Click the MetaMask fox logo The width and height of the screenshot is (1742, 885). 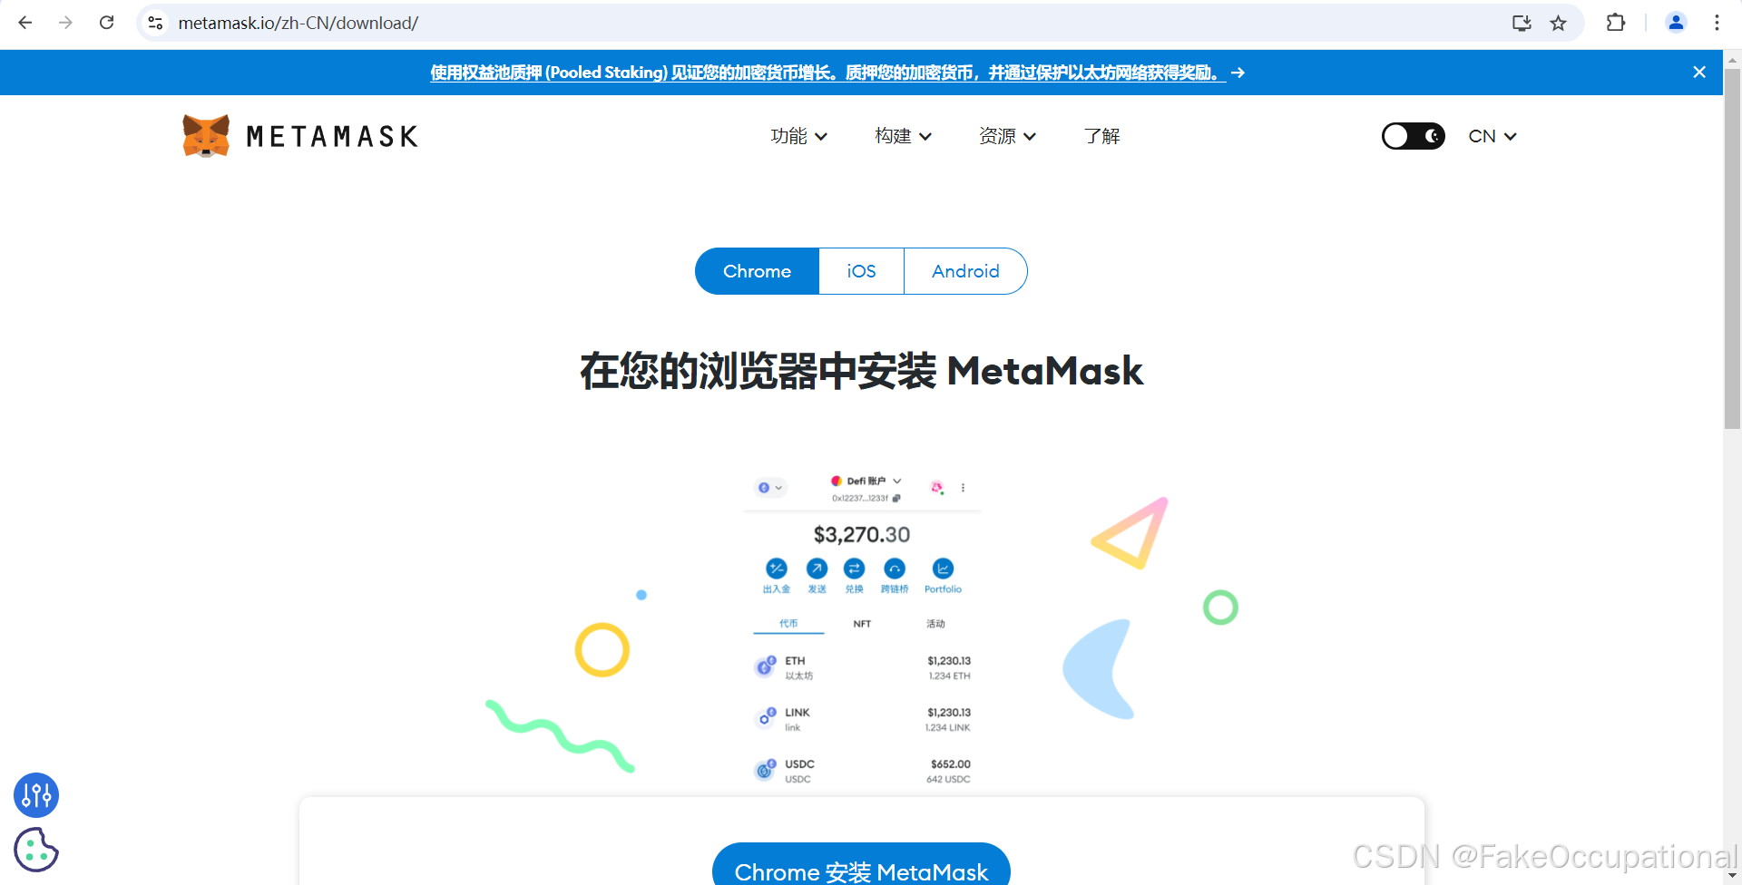point(206,136)
